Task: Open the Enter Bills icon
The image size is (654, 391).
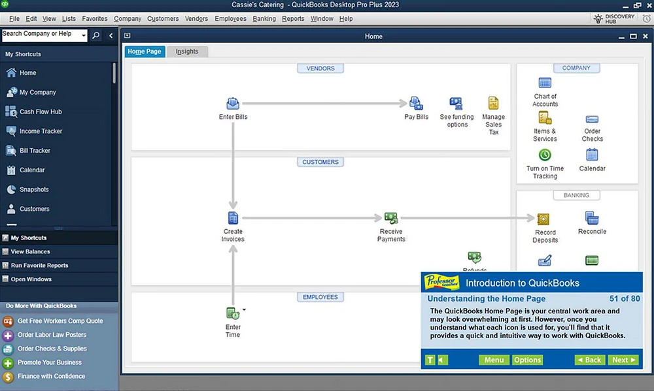Action: click(233, 103)
